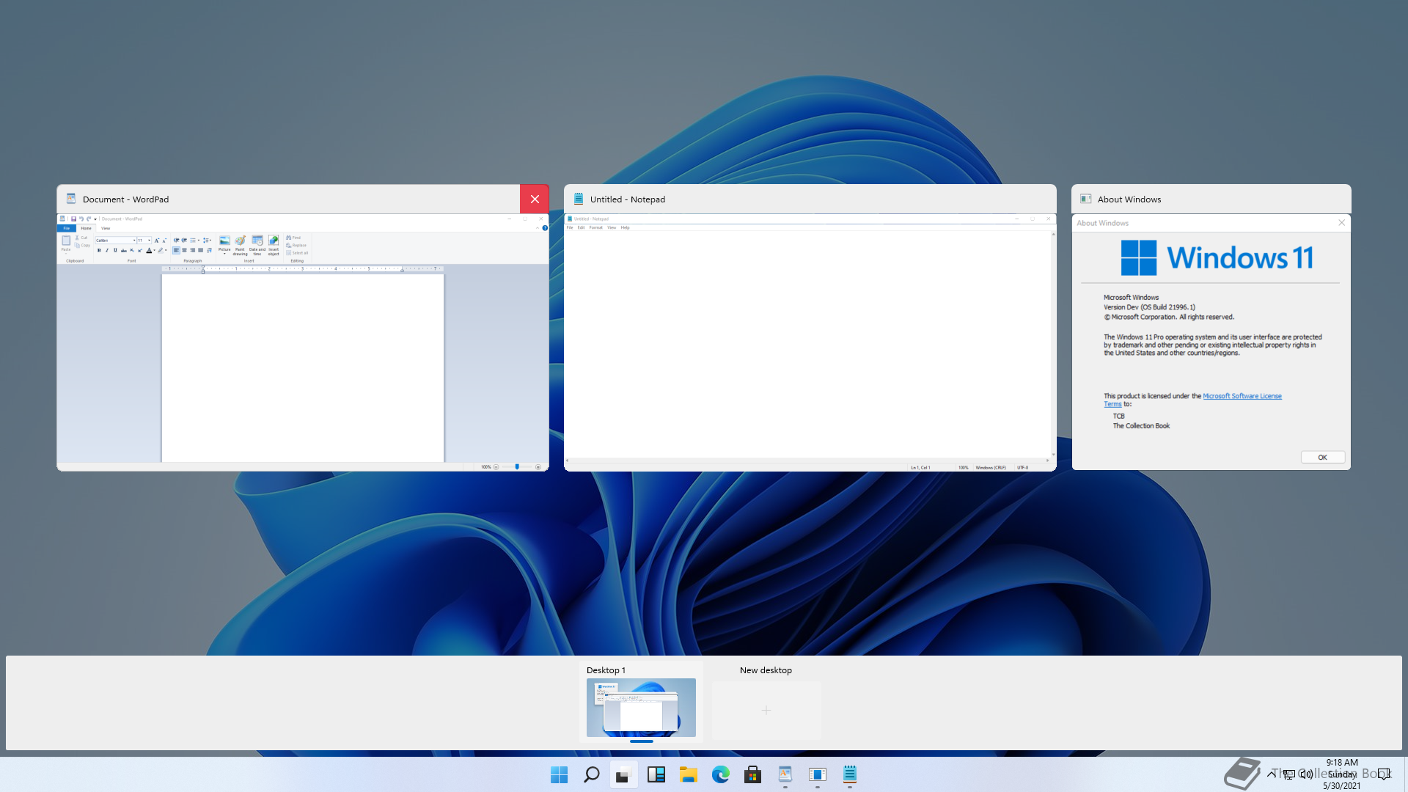Open the Start menu from the taskbar
1408x792 pixels.
pos(559,774)
